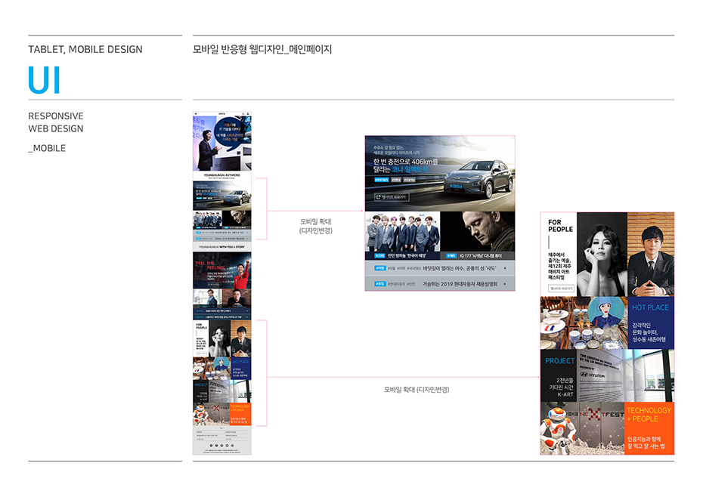Open the PROJECT K-ART tile
703x497 pixels.
pos(559,375)
